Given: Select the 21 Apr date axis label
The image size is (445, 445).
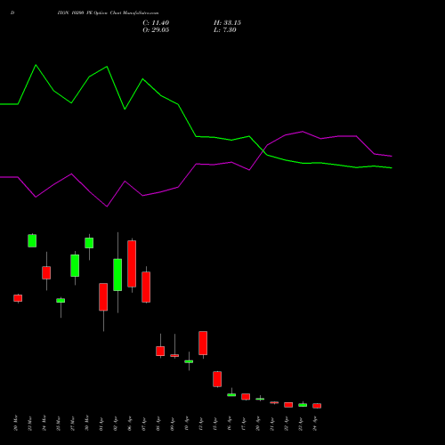Looking at the screenshot, I should [x=271, y=423].
